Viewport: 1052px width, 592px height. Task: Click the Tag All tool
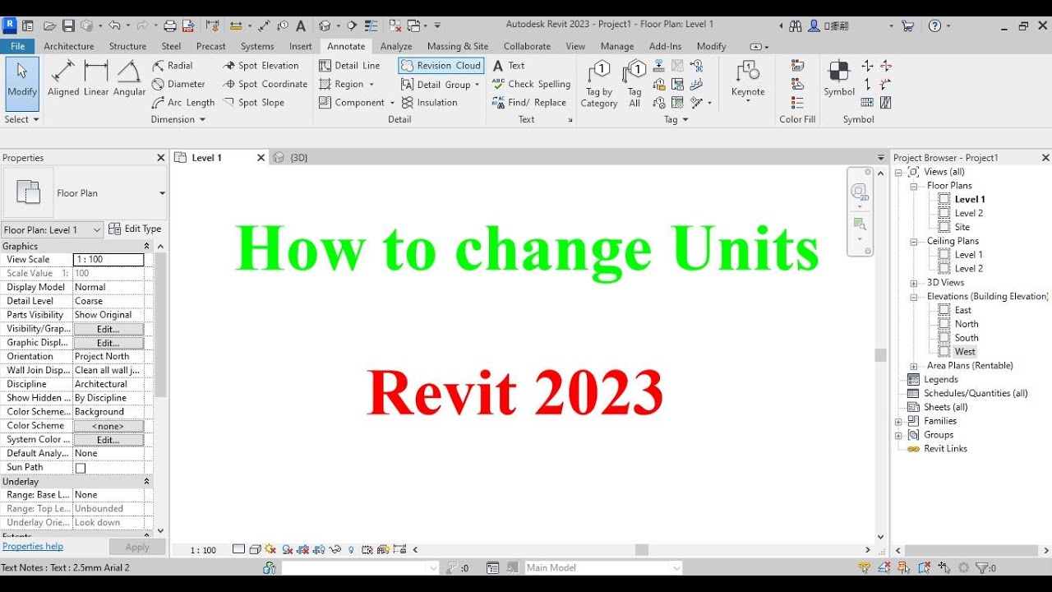634,84
